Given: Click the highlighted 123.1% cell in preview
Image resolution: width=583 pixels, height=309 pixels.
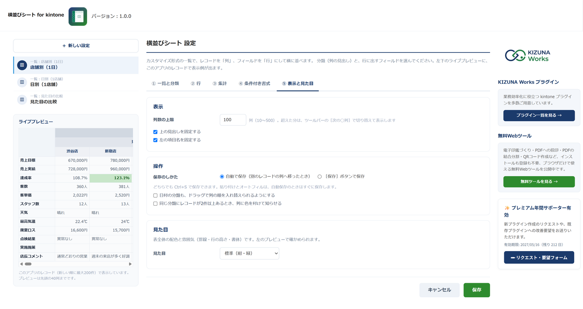Looking at the screenshot, I should pyautogui.click(x=110, y=178).
